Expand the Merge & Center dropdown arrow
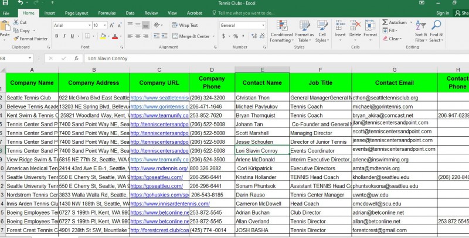This screenshot has height=238, width=469. (213, 36)
